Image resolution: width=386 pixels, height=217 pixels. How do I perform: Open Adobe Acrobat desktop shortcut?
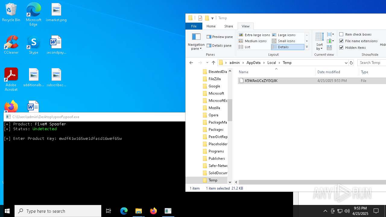tap(11, 80)
